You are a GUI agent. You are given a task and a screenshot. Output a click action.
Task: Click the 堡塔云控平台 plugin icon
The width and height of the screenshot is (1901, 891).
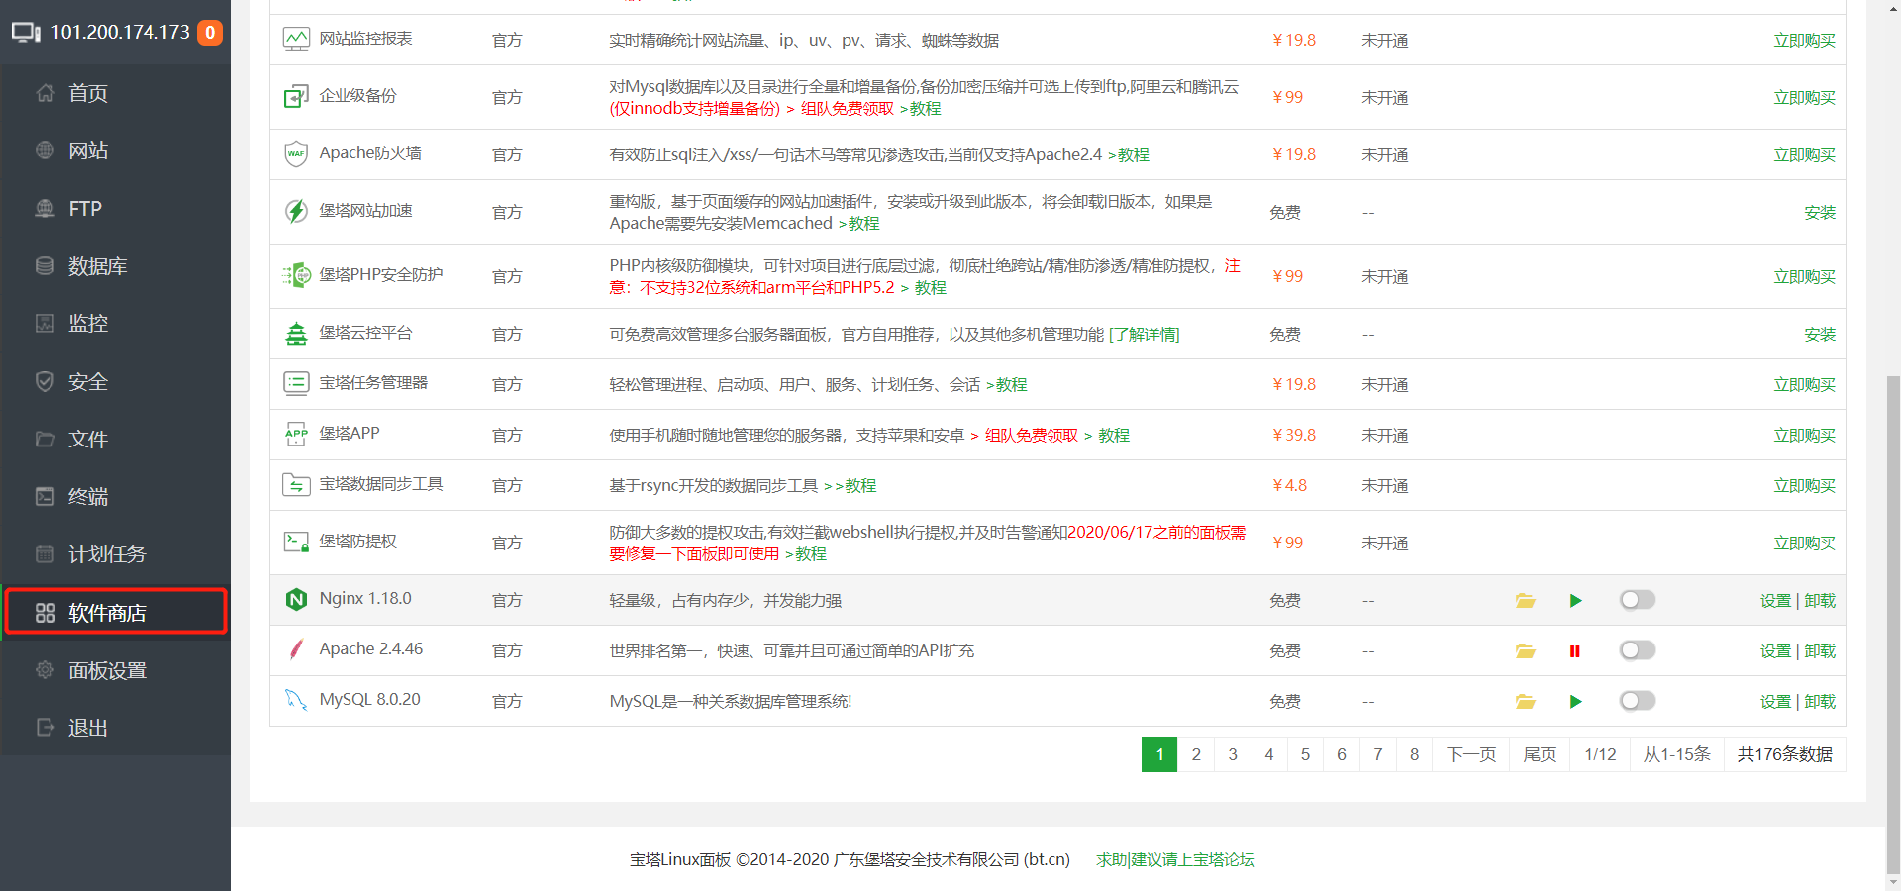[296, 334]
